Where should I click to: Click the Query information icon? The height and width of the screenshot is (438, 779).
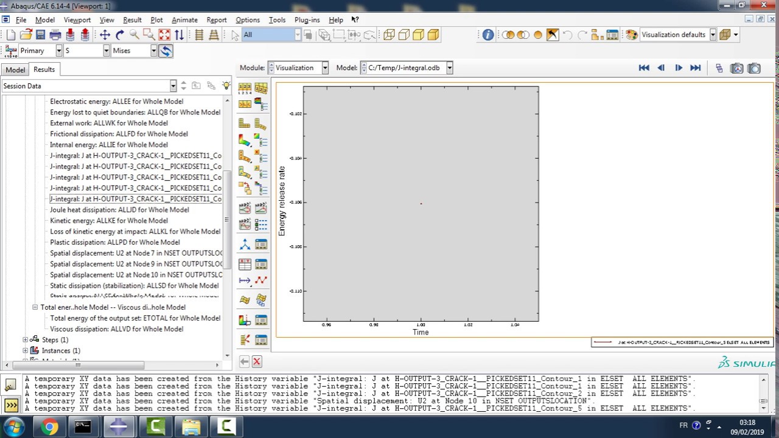488,35
